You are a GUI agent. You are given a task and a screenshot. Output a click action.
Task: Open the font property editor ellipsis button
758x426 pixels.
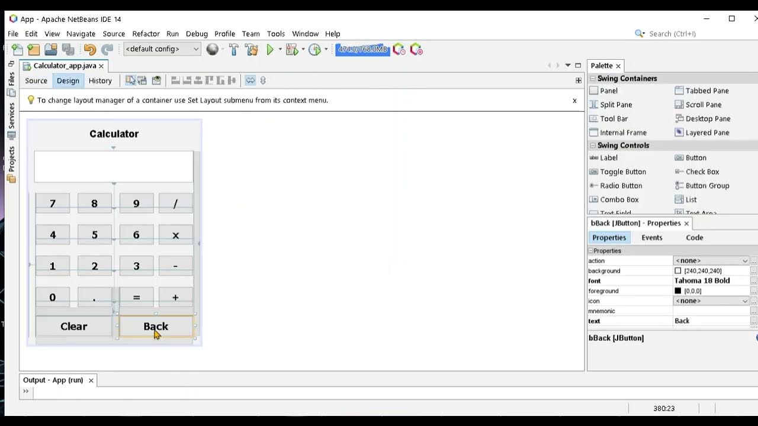click(754, 280)
